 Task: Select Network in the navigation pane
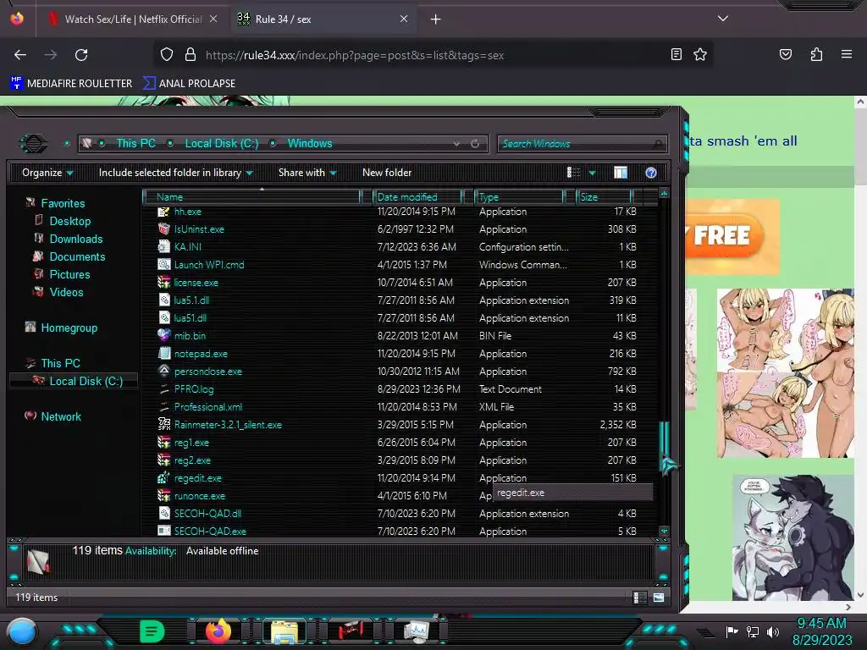(x=61, y=416)
